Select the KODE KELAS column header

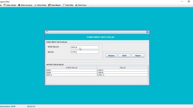(x=71, y=67)
